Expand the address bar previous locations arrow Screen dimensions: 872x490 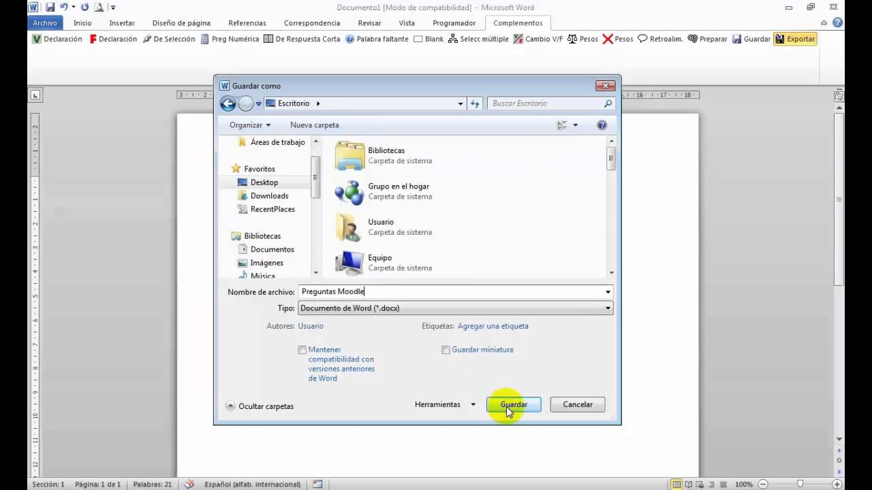pos(461,103)
